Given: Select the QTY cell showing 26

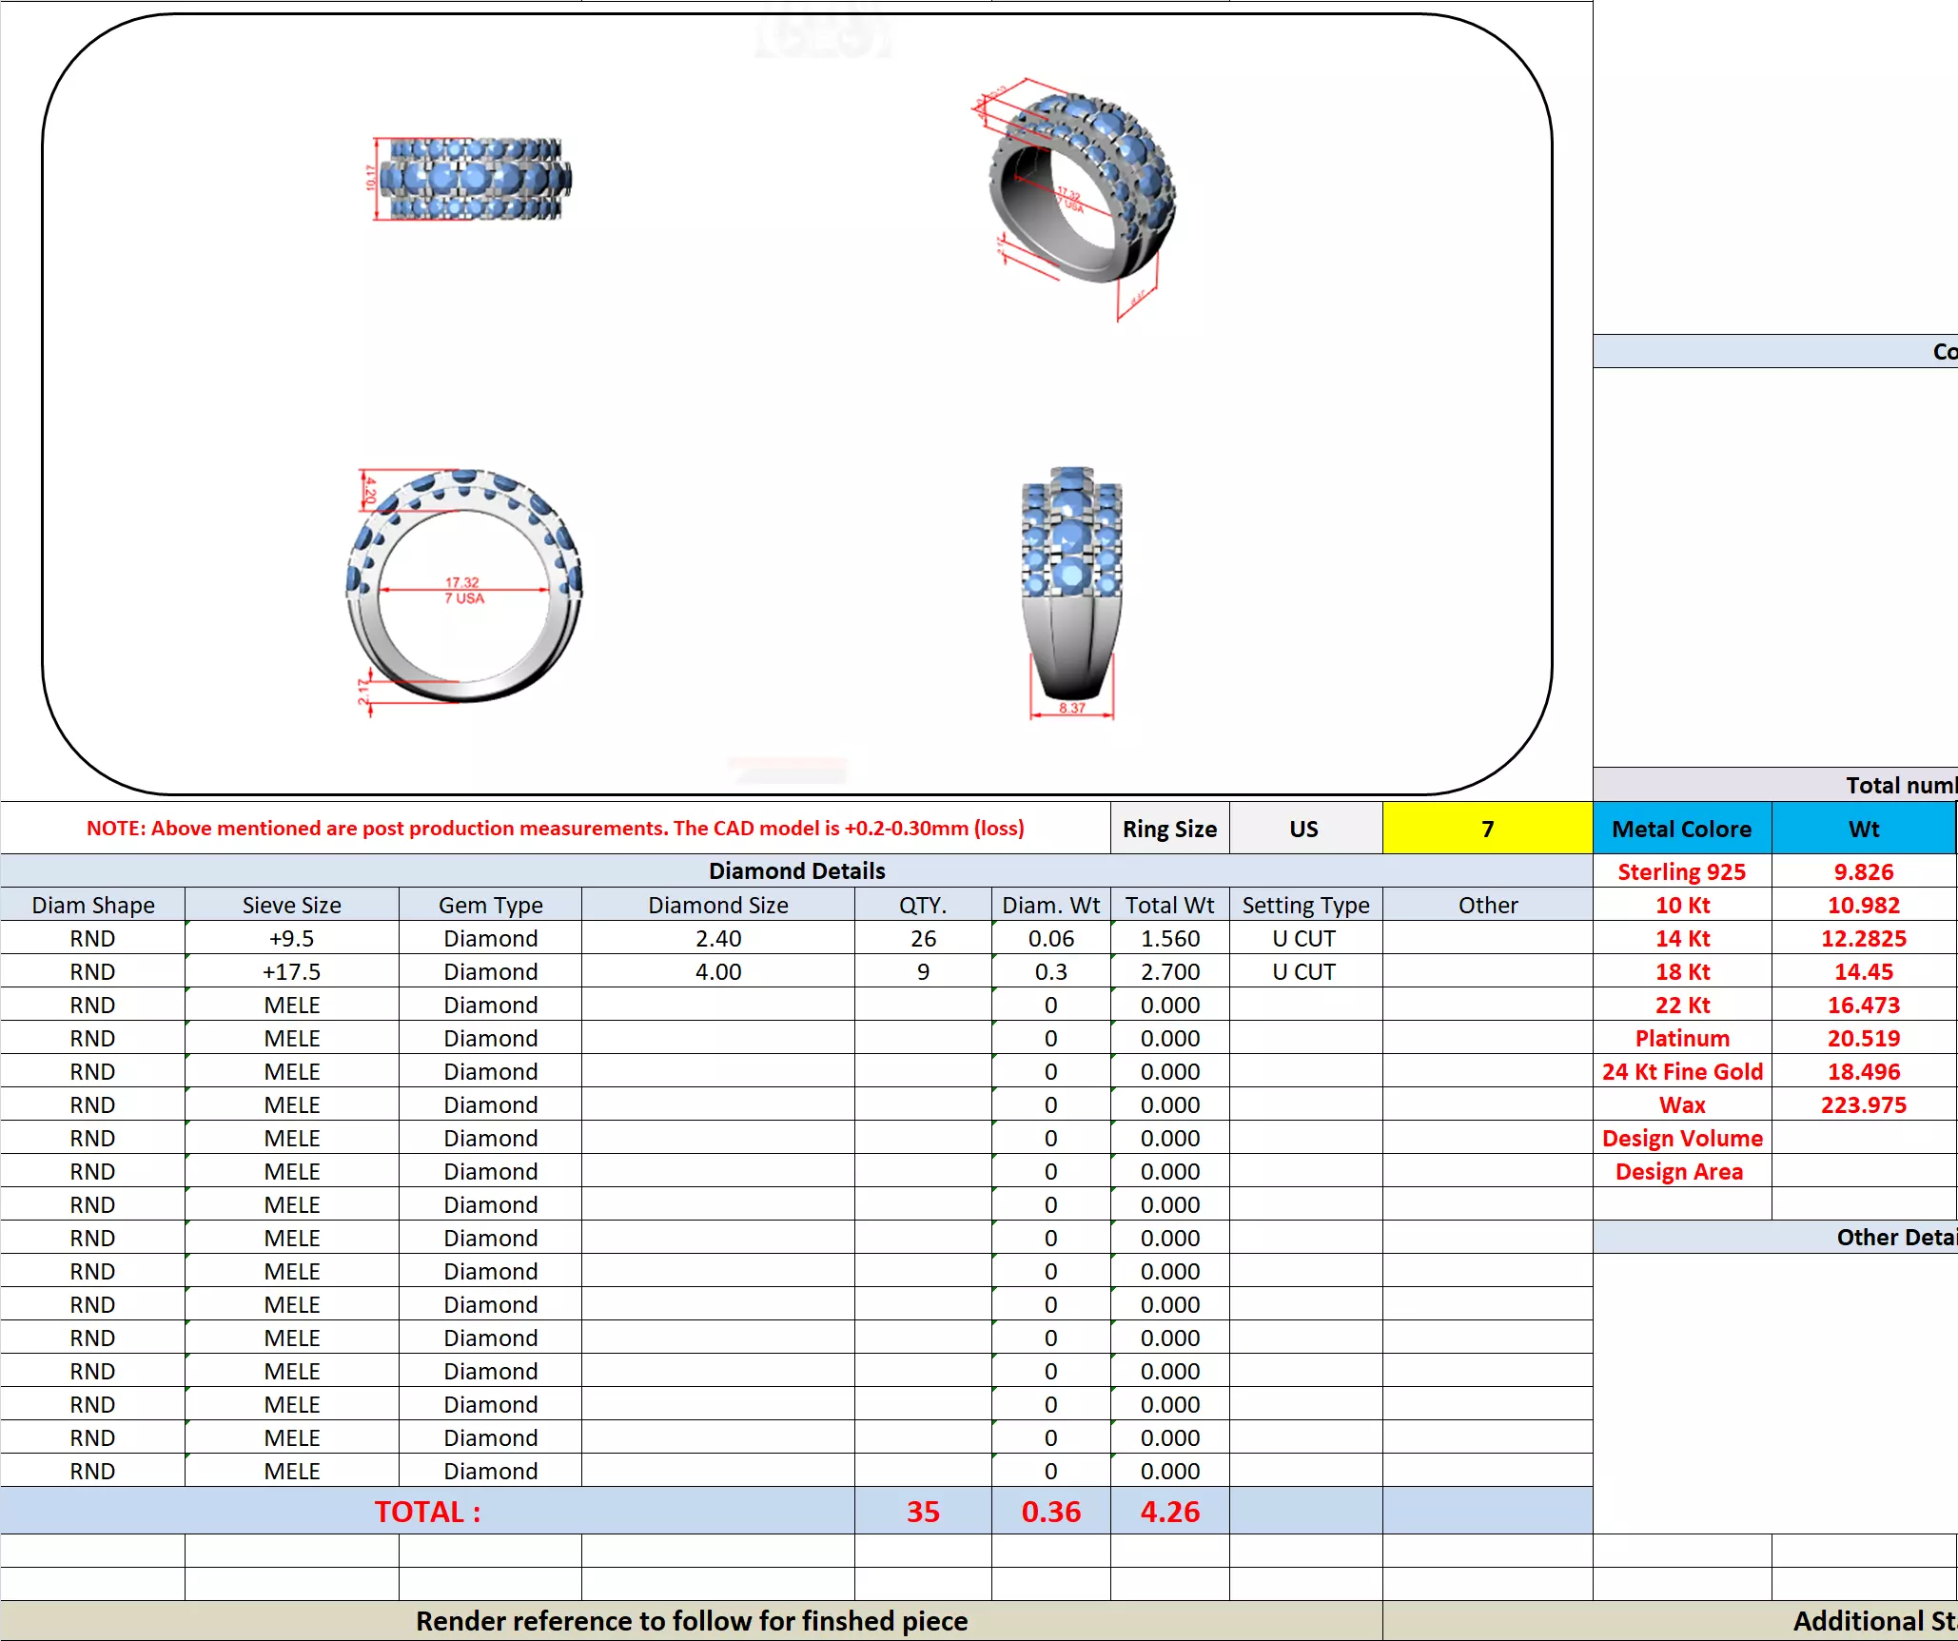Looking at the screenshot, I should (x=922, y=938).
